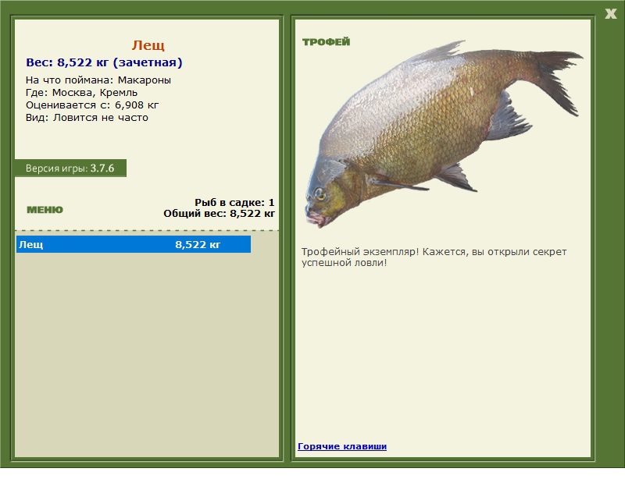
Task: Click the location line Где: Москва, Кремль
Action: tap(81, 93)
